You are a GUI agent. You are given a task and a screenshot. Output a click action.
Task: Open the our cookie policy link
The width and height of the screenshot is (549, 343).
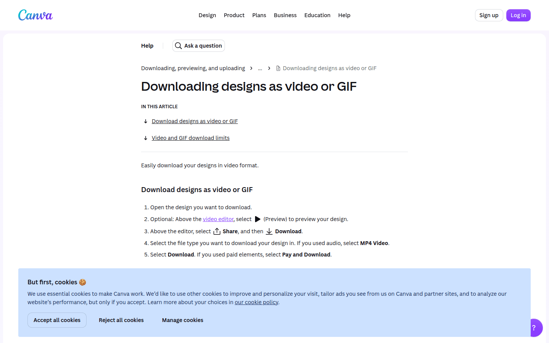click(x=257, y=302)
